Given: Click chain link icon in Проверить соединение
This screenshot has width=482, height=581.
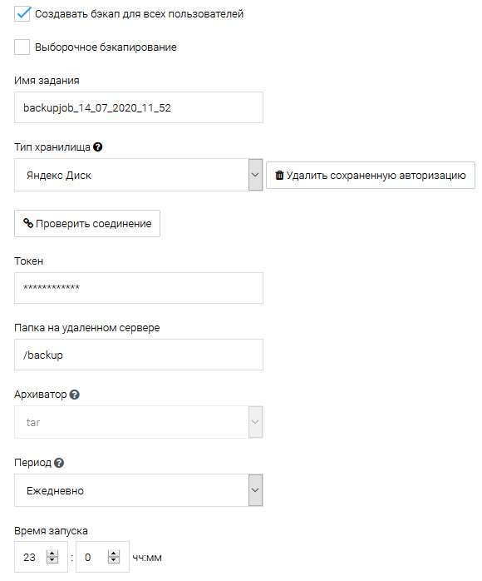Looking at the screenshot, I should (28, 223).
